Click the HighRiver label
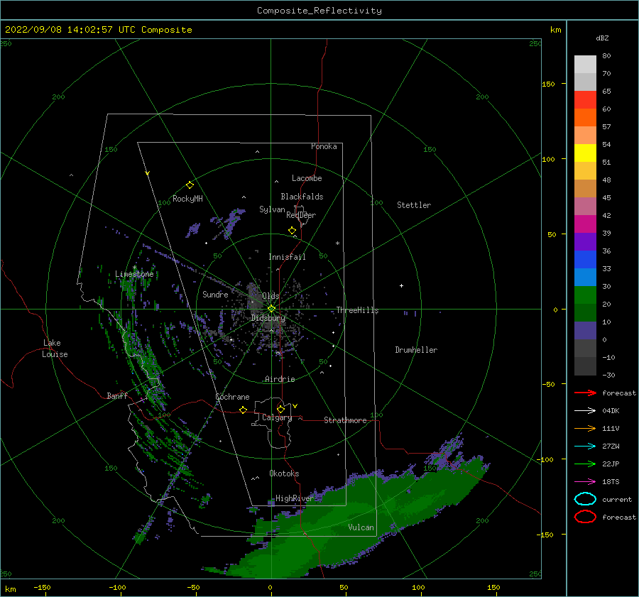The image size is (639, 597). pyautogui.click(x=295, y=498)
